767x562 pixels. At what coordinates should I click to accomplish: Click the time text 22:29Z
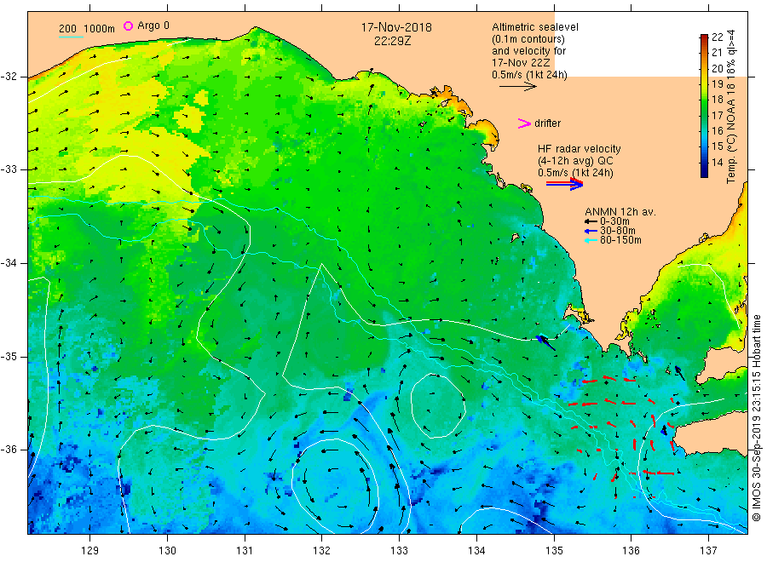tap(393, 41)
